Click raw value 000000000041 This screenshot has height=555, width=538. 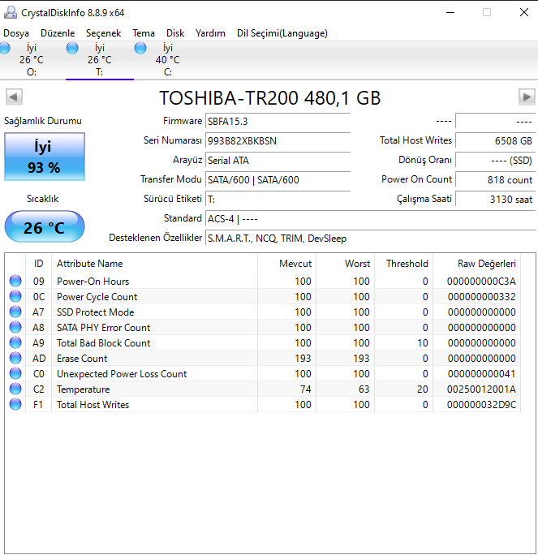pyautogui.click(x=481, y=374)
